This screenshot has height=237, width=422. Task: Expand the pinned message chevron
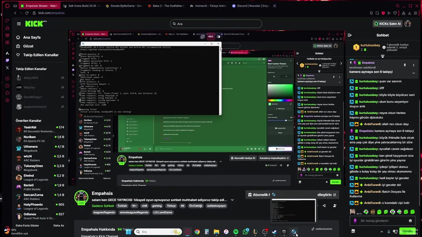413,73
